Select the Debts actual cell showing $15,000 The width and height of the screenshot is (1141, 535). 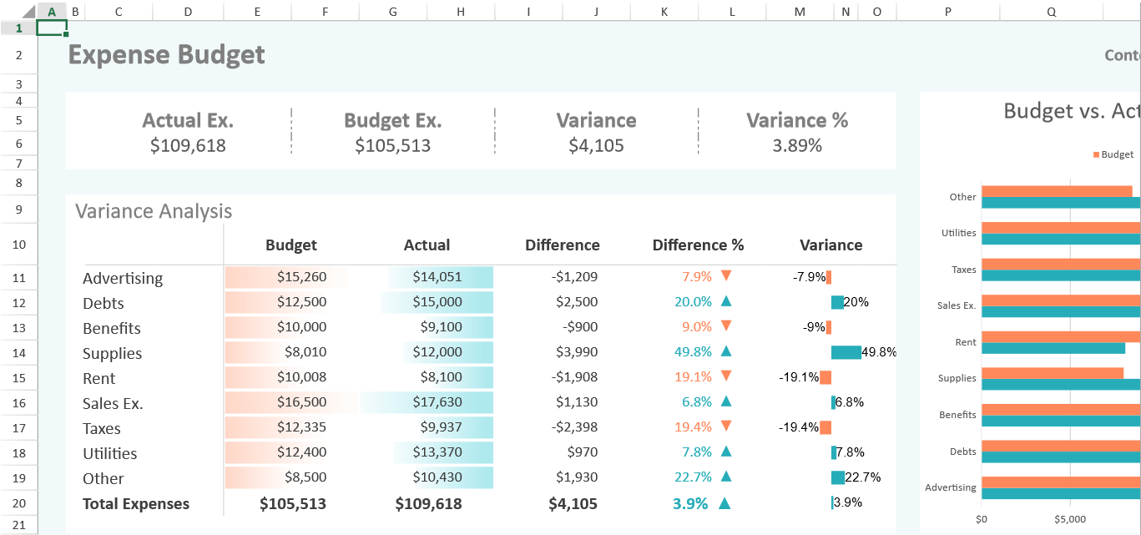click(x=437, y=302)
